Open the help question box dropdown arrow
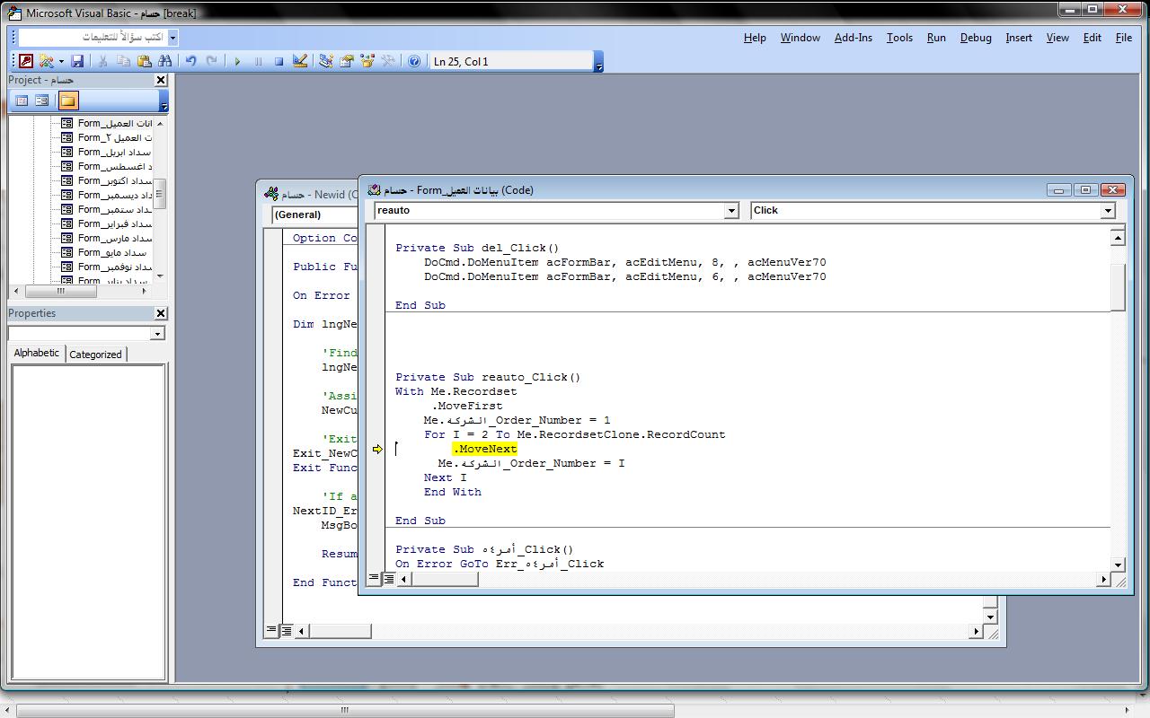Image resolution: width=1150 pixels, height=718 pixels. tap(172, 37)
